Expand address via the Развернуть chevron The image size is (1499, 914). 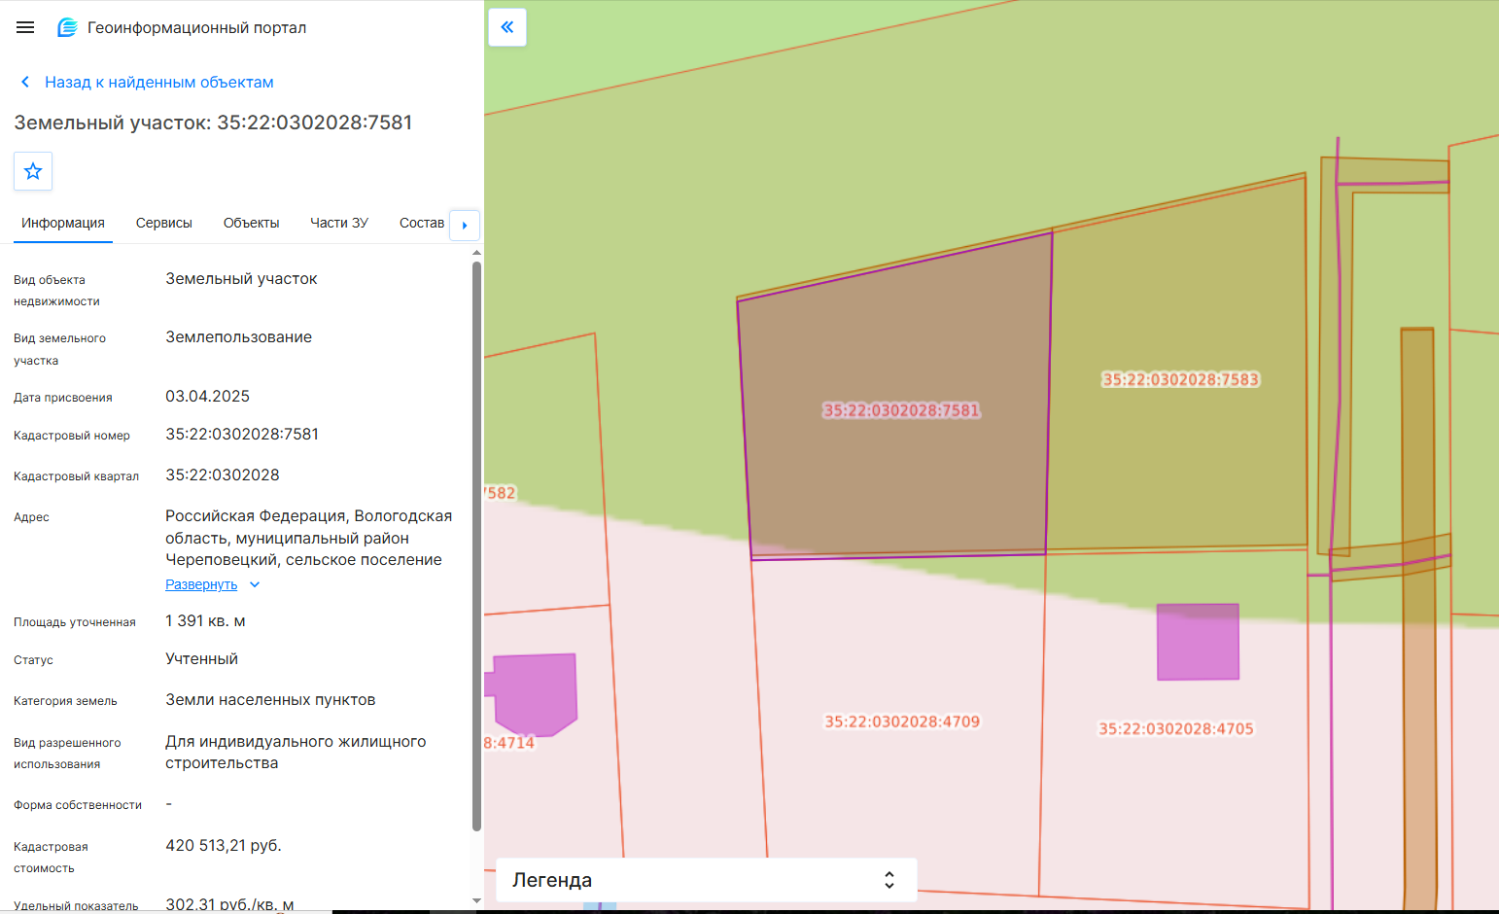pyautogui.click(x=255, y=584)
